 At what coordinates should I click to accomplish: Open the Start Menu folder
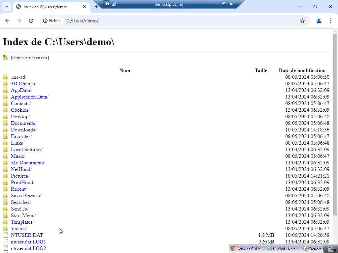click(23, 215)
